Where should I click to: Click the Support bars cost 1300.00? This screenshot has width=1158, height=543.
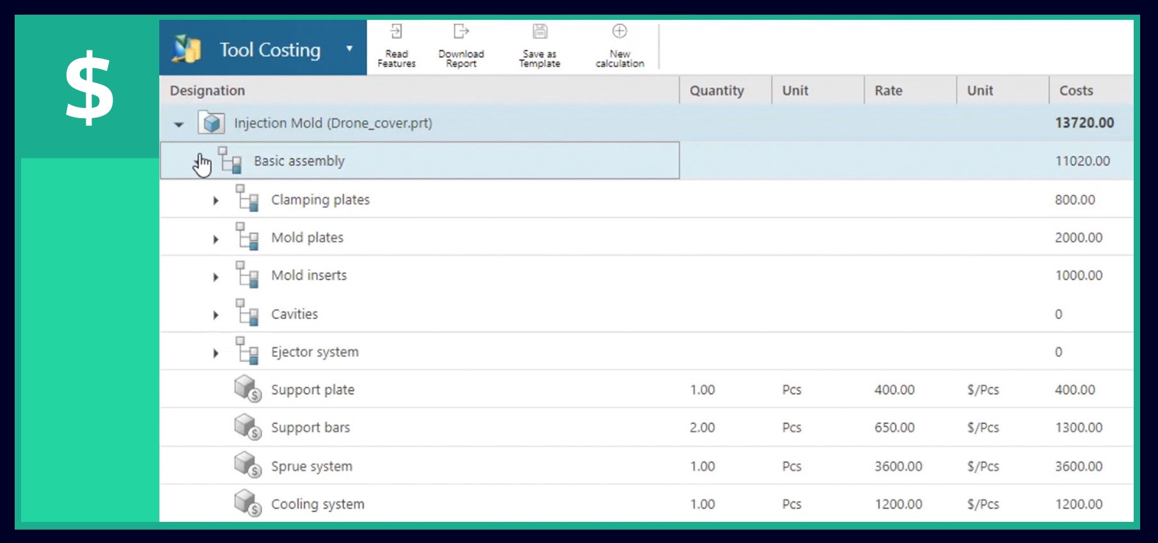1078,427
